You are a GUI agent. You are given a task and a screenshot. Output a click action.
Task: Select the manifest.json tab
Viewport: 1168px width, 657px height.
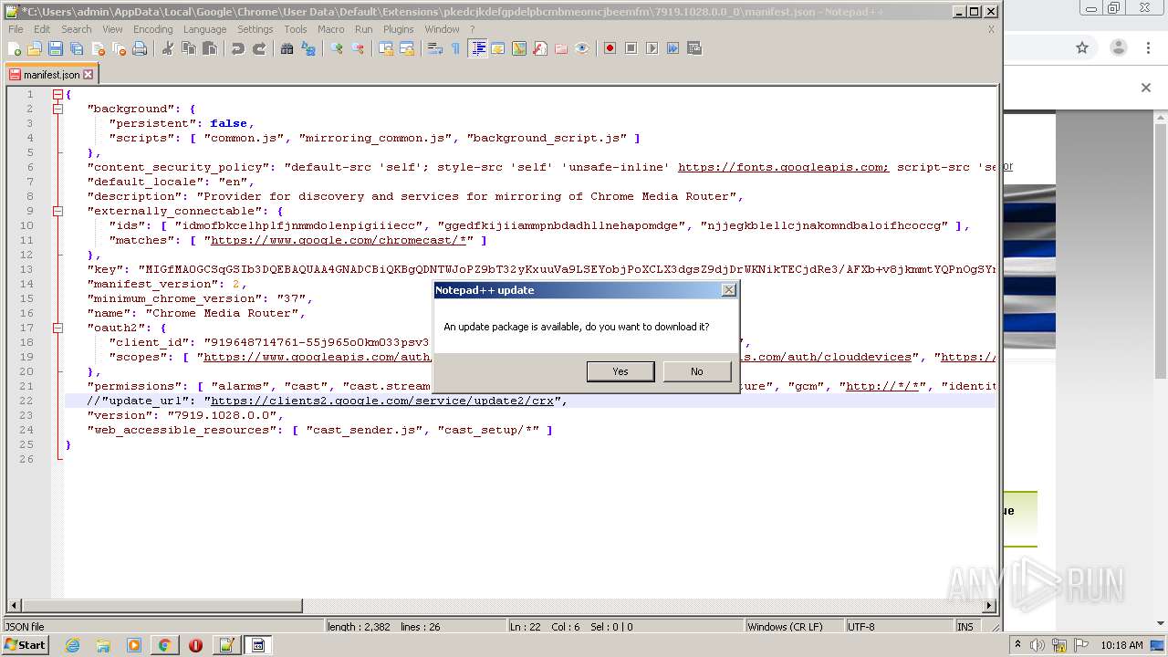coord(51,74)
